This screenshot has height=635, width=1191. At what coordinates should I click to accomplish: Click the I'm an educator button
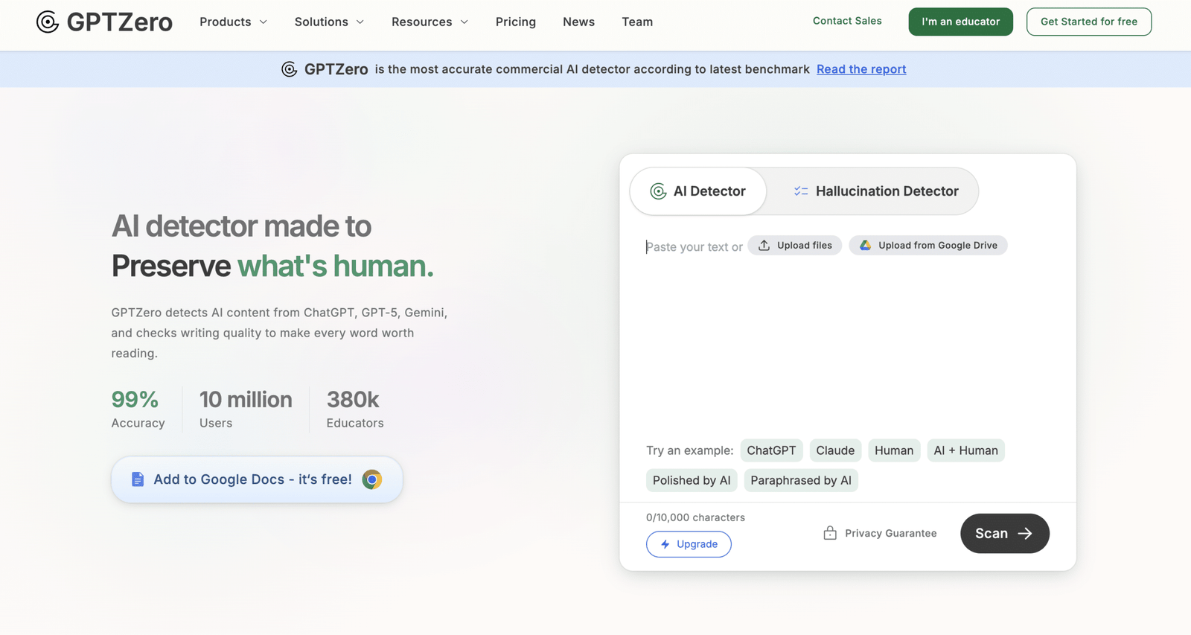(960, 22)
